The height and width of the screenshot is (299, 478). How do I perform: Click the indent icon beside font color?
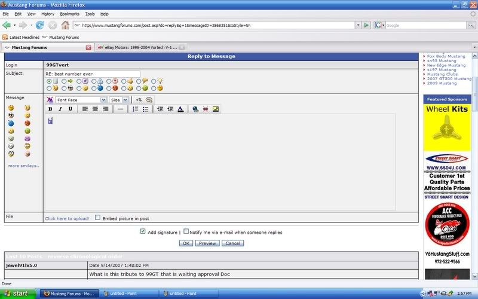[170, 109]
